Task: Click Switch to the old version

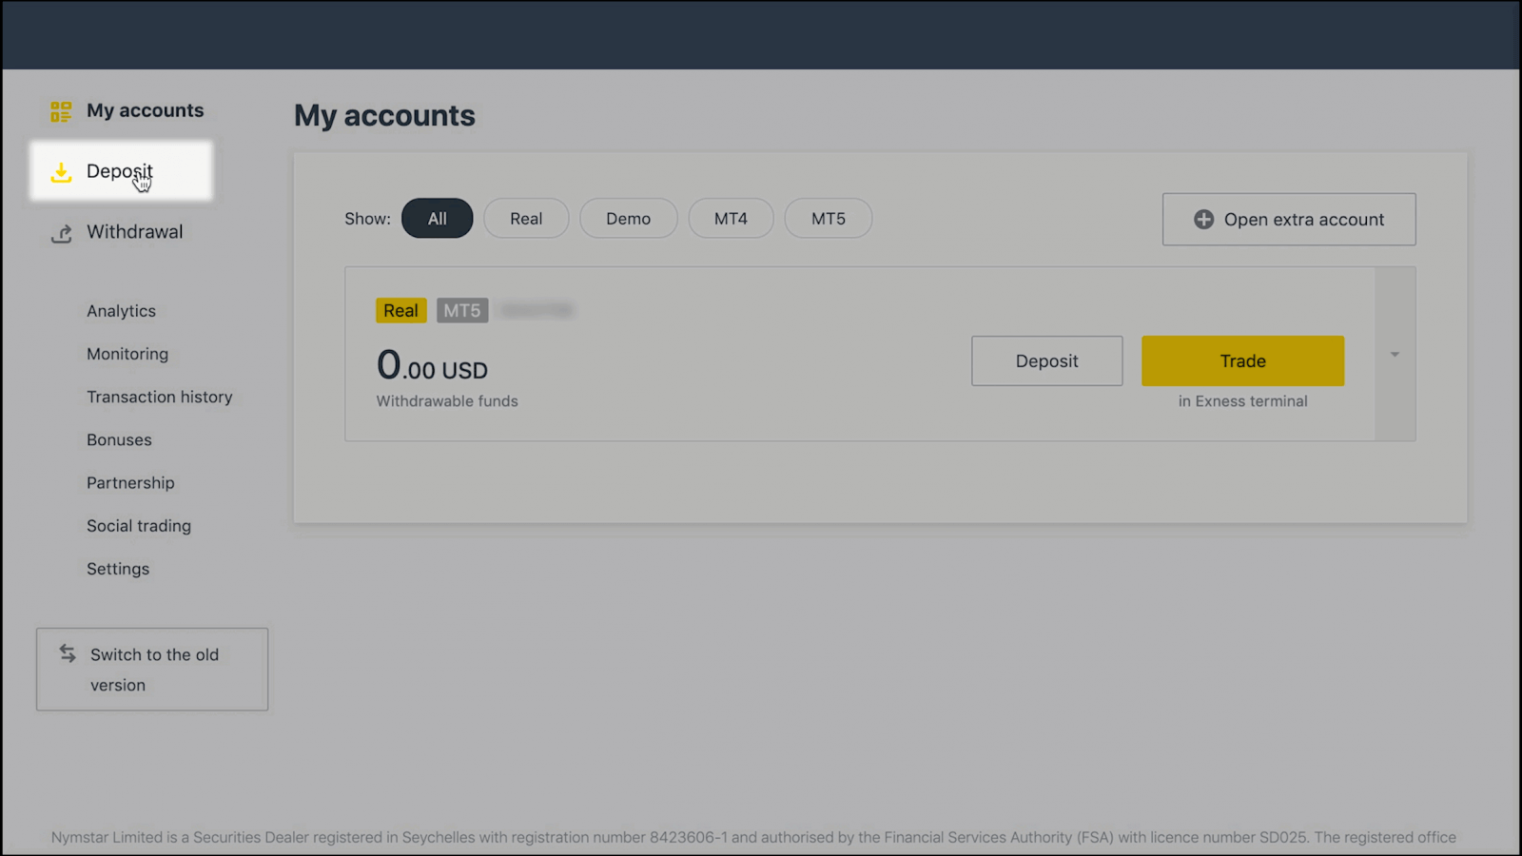Action: click(x=152, y=669)
